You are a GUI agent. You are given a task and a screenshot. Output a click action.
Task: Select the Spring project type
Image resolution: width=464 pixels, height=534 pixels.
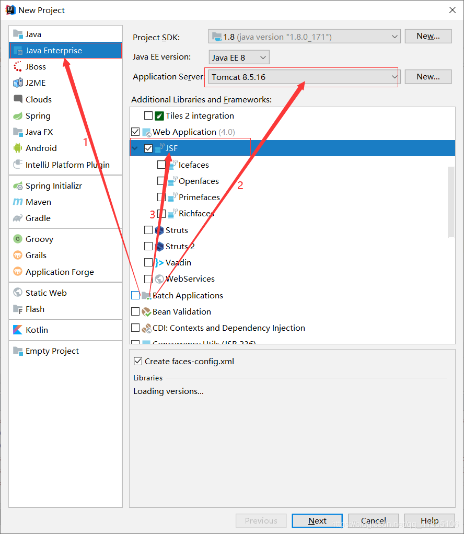point(65,116)
